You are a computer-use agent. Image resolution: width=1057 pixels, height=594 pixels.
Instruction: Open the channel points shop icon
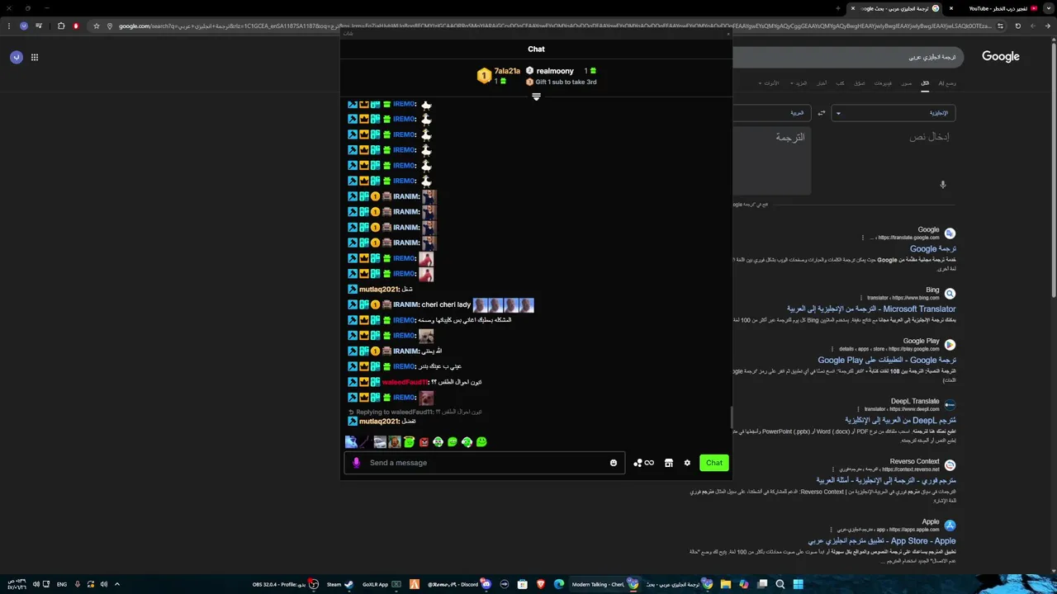pyautogui.click(x=669, y=463)
